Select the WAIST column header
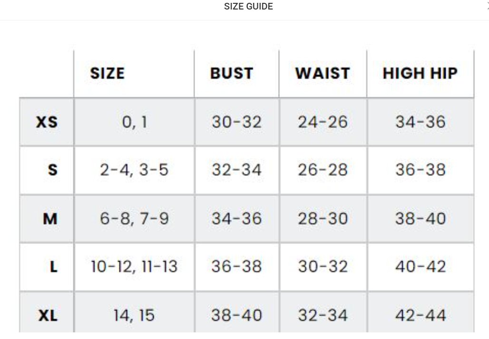 tap(323, 74)
